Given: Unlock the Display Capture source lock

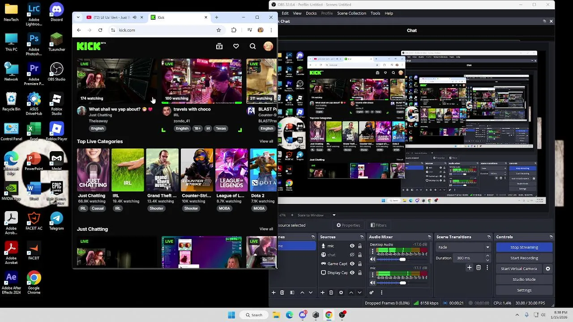Looking at the screenshot, I should (359, 273).
